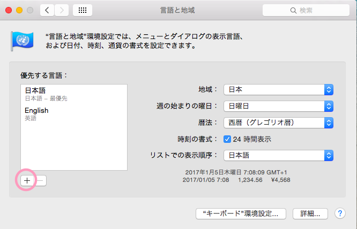This screenshot has height=229, width=357.
Task: Click the sample currency value ¥4,568
Action: [280, 180]
